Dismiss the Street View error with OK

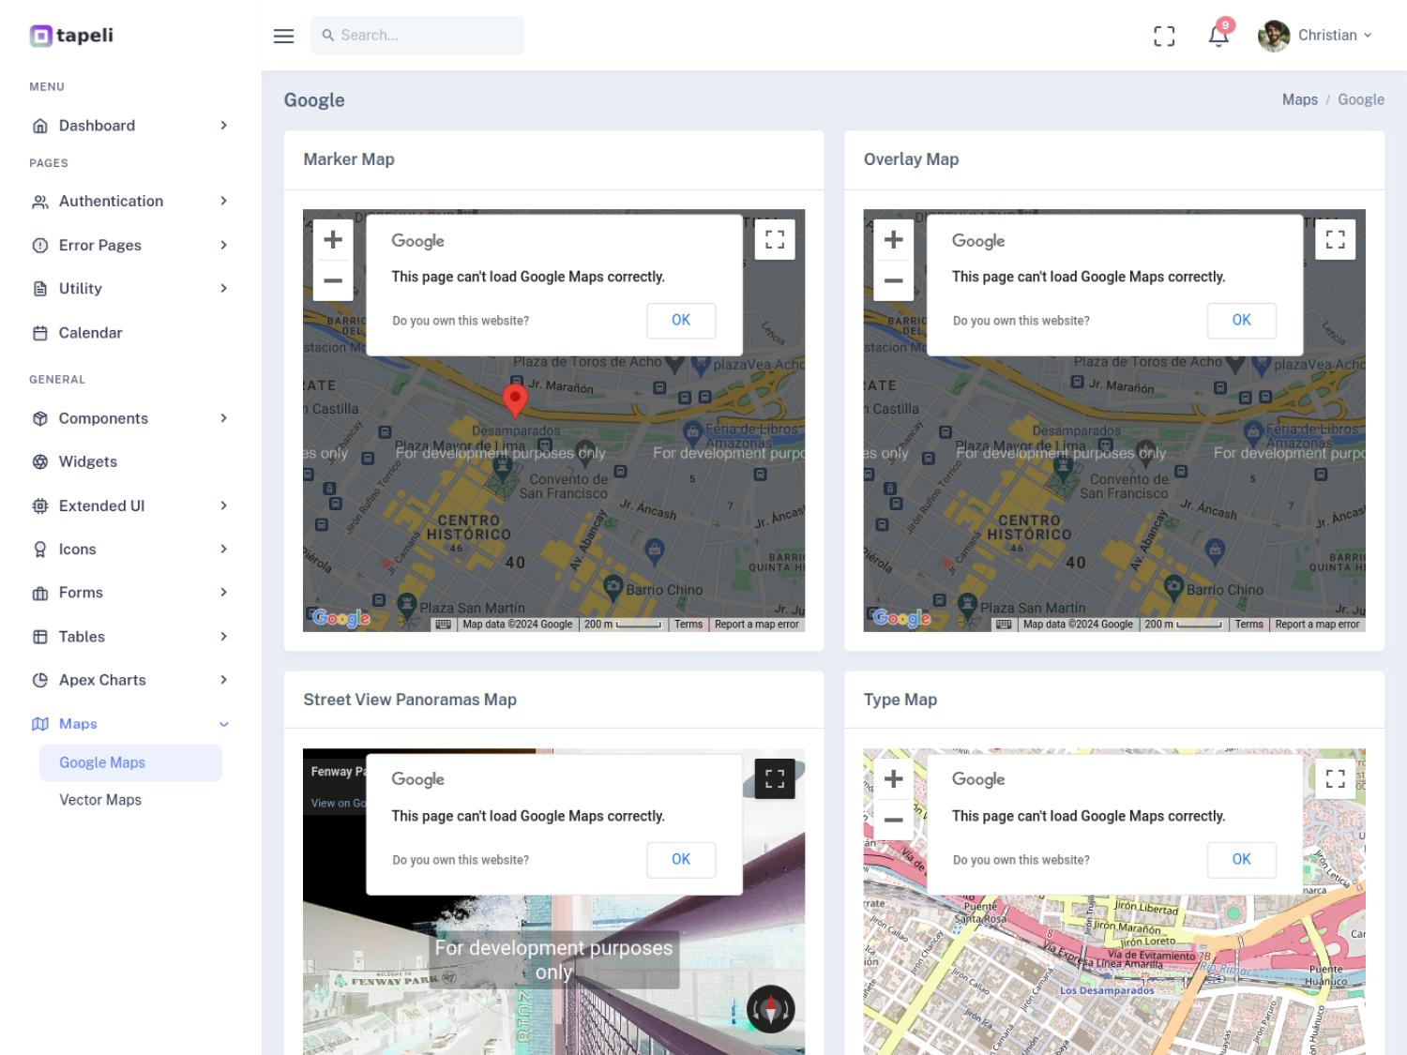click(x=681, y=859)
